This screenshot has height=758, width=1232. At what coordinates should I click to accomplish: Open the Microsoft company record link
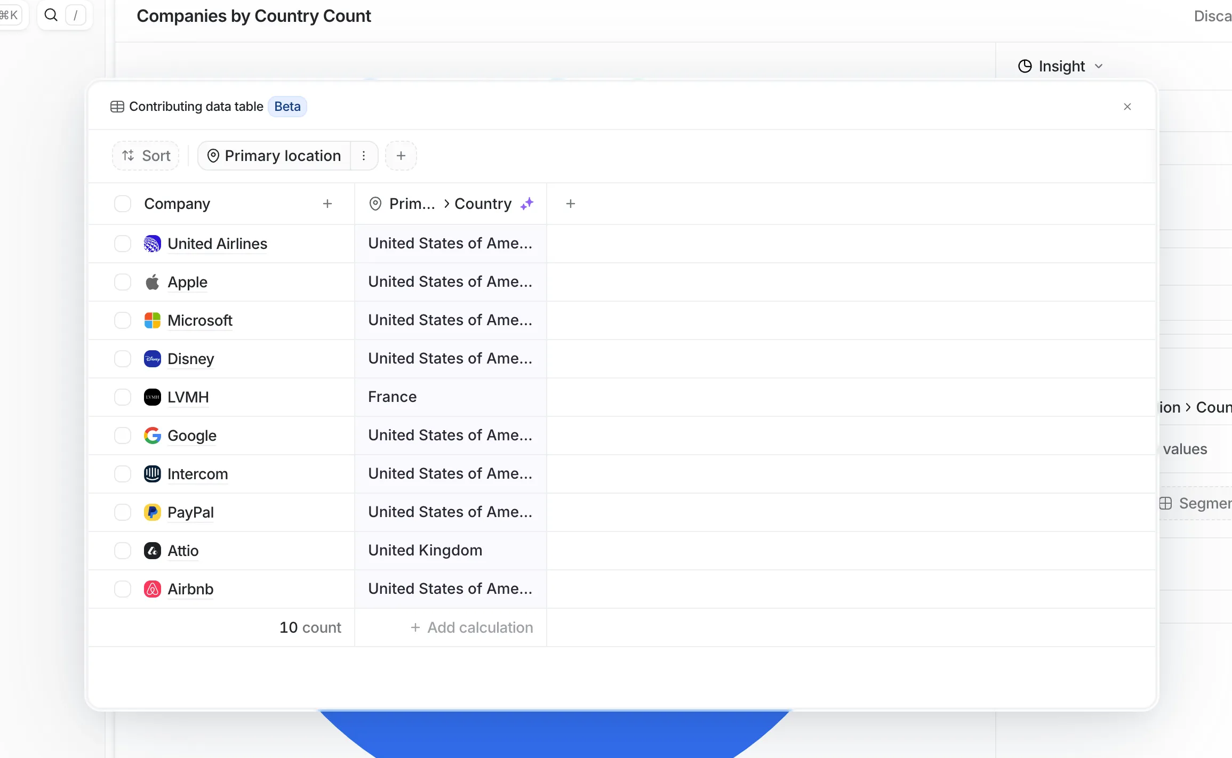pyautogui.click(x=200, y=320)
